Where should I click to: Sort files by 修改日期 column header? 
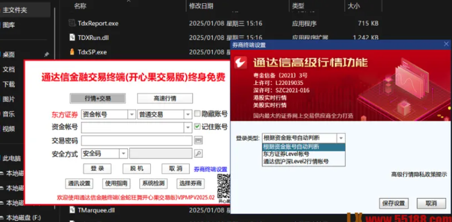click(x=201, y=6)
